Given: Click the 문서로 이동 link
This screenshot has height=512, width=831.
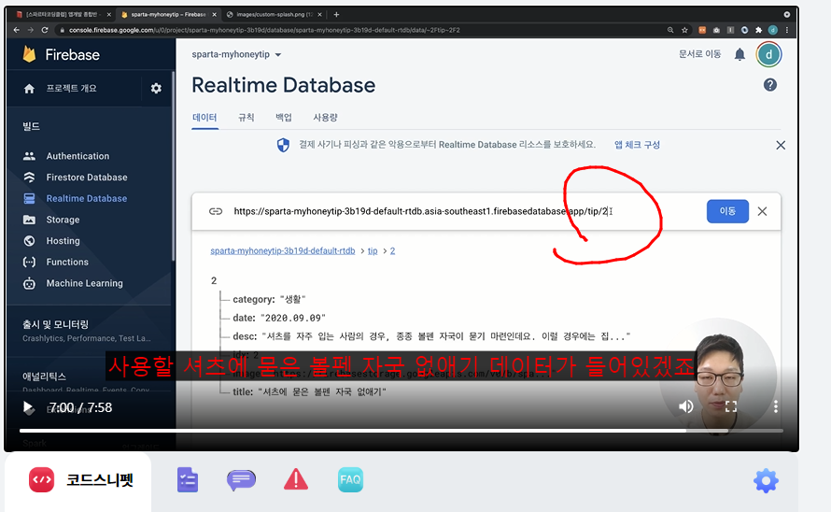Looking at the screenshot, I should [x=699, y=54].
